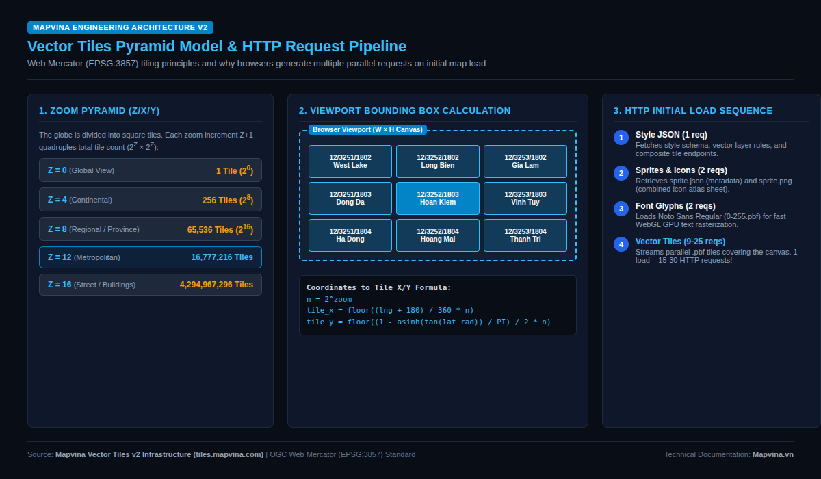The width and height of the screenshot is (821, 479).
Task: Click step 2 circle for Sprites & Icons
Action: [x=621, y=173]
